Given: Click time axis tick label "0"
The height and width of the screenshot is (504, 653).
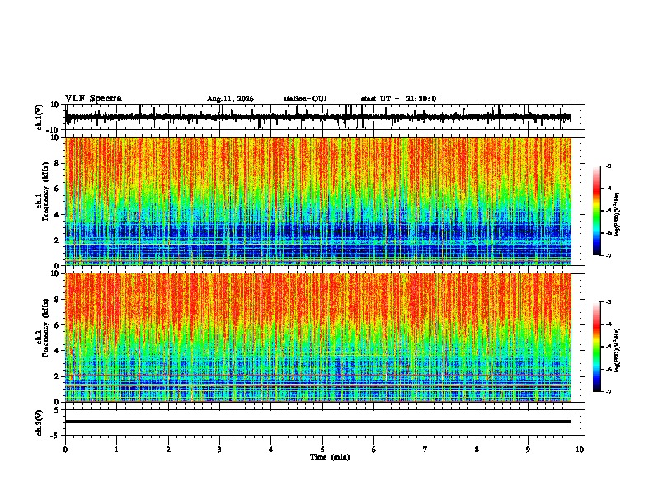Looking at the screenshot, I should pyautogui.click(x=65, y=450).
